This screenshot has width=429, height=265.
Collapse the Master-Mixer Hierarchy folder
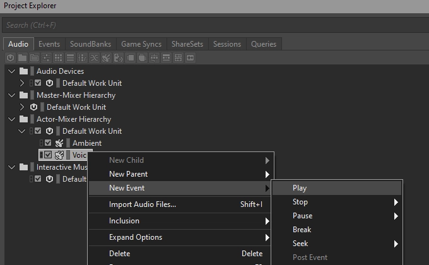coord(12,95)
